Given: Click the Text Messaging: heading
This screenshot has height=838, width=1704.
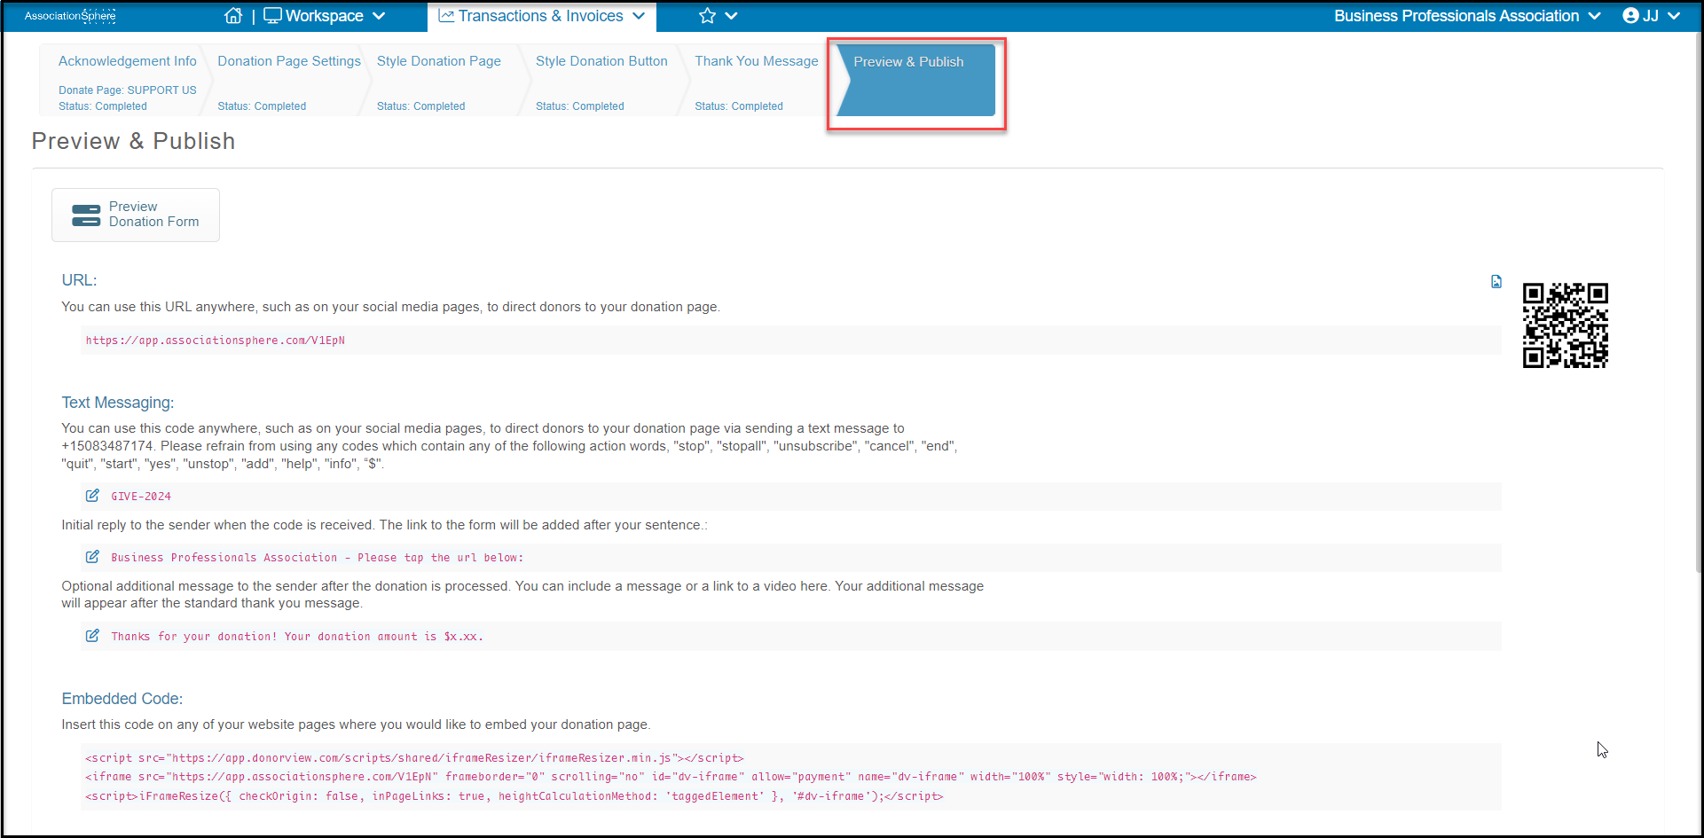Looking at the screenshot, I should [118, 403].
